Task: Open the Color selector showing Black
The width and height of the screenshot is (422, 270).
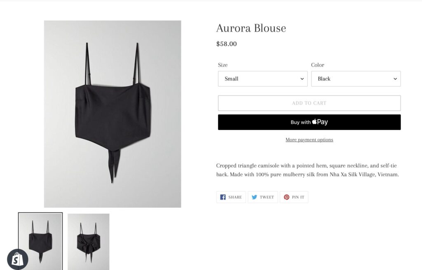Action: pos(356,79)
